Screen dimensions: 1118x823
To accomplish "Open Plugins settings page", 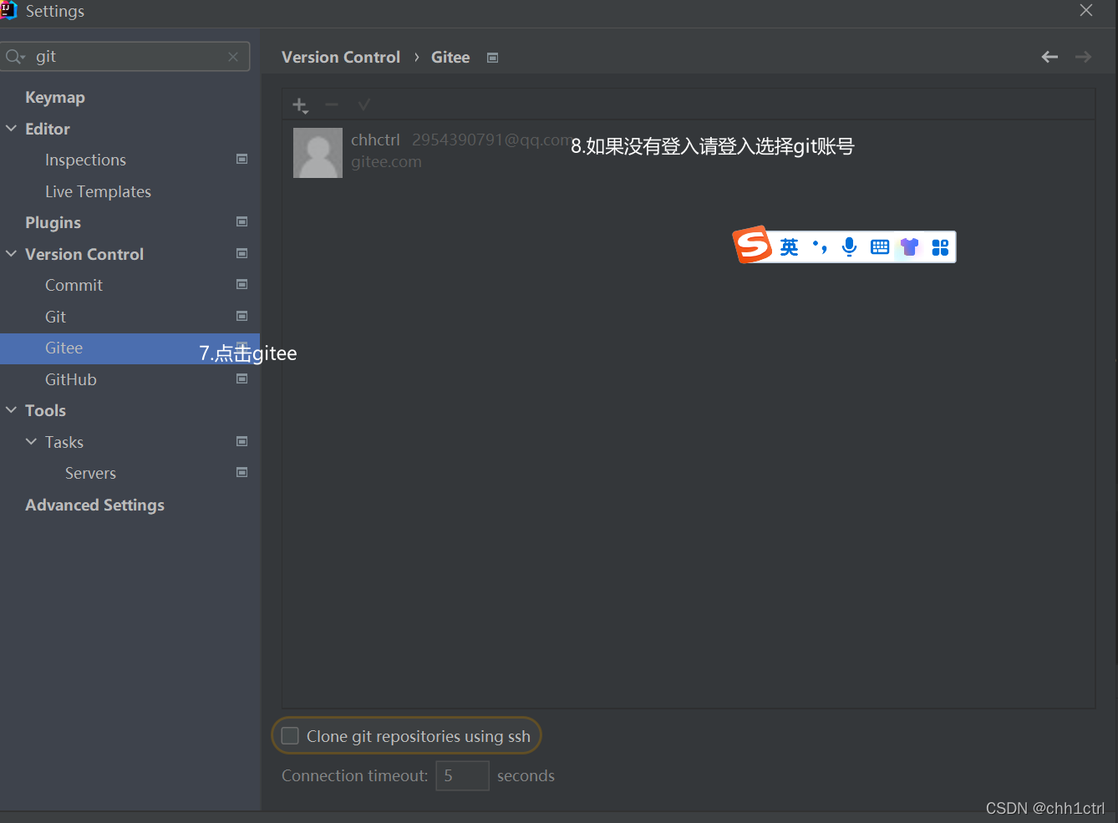I will pyautogui.click(x=53, y=222).
